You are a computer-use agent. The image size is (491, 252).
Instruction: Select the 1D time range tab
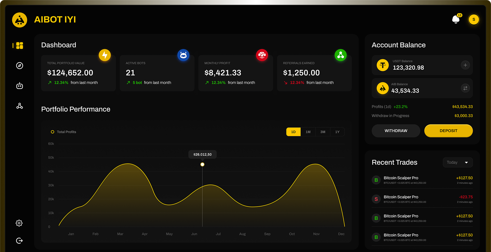click(293, 132)
